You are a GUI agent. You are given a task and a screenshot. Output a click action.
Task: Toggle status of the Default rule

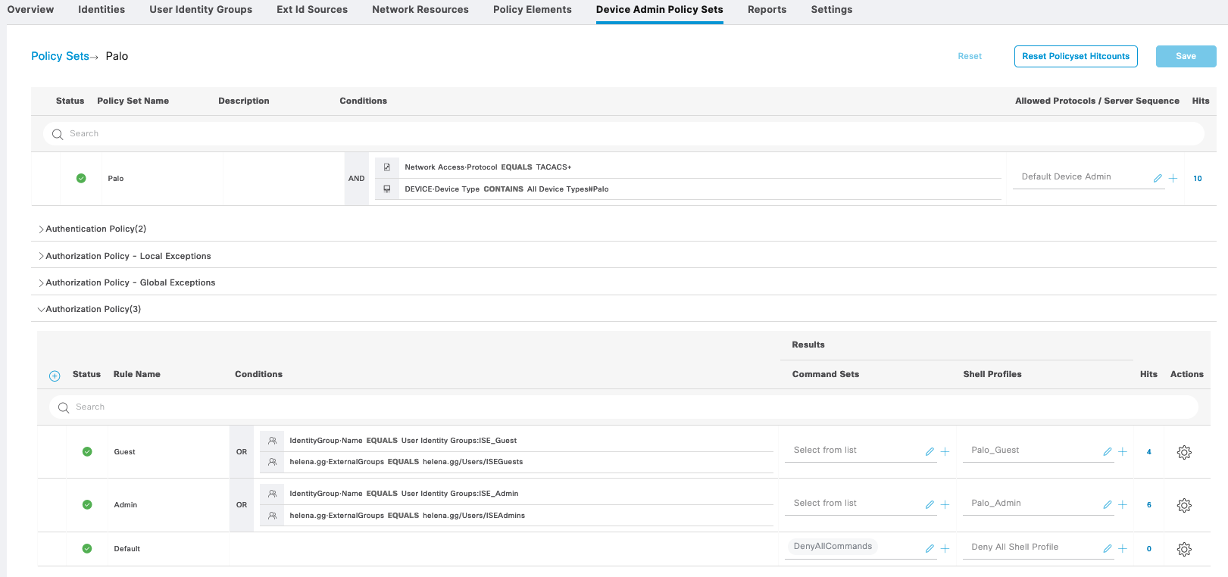(87, 549)
